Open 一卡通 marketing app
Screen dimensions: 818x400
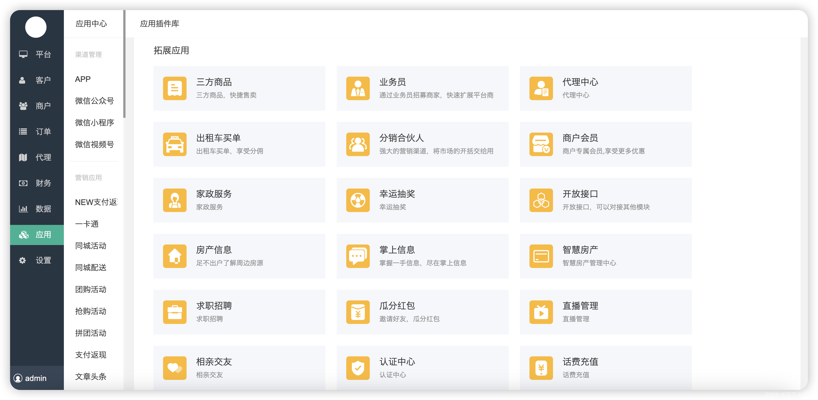point(87,224)
